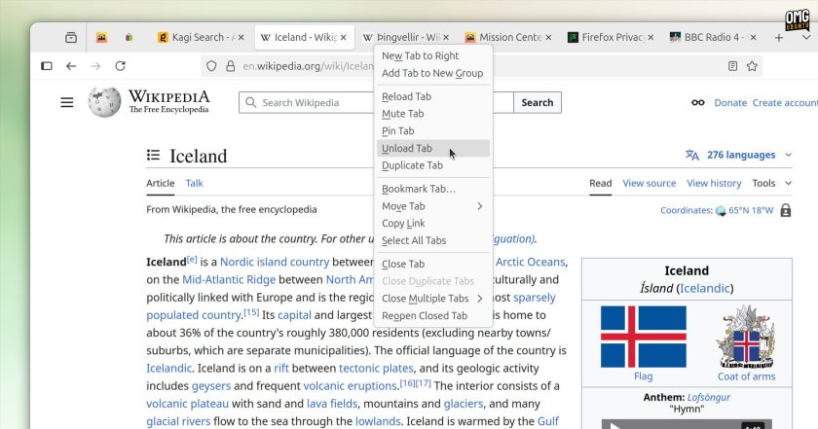Close the Mission Center tab
The image size is (818, 429).
pos(548,38)
